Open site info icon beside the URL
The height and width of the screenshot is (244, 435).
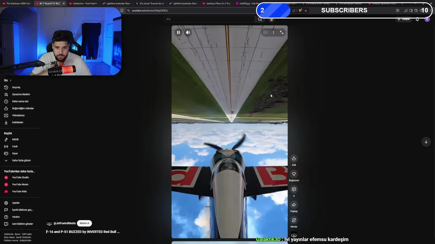(x=128, y=11)
